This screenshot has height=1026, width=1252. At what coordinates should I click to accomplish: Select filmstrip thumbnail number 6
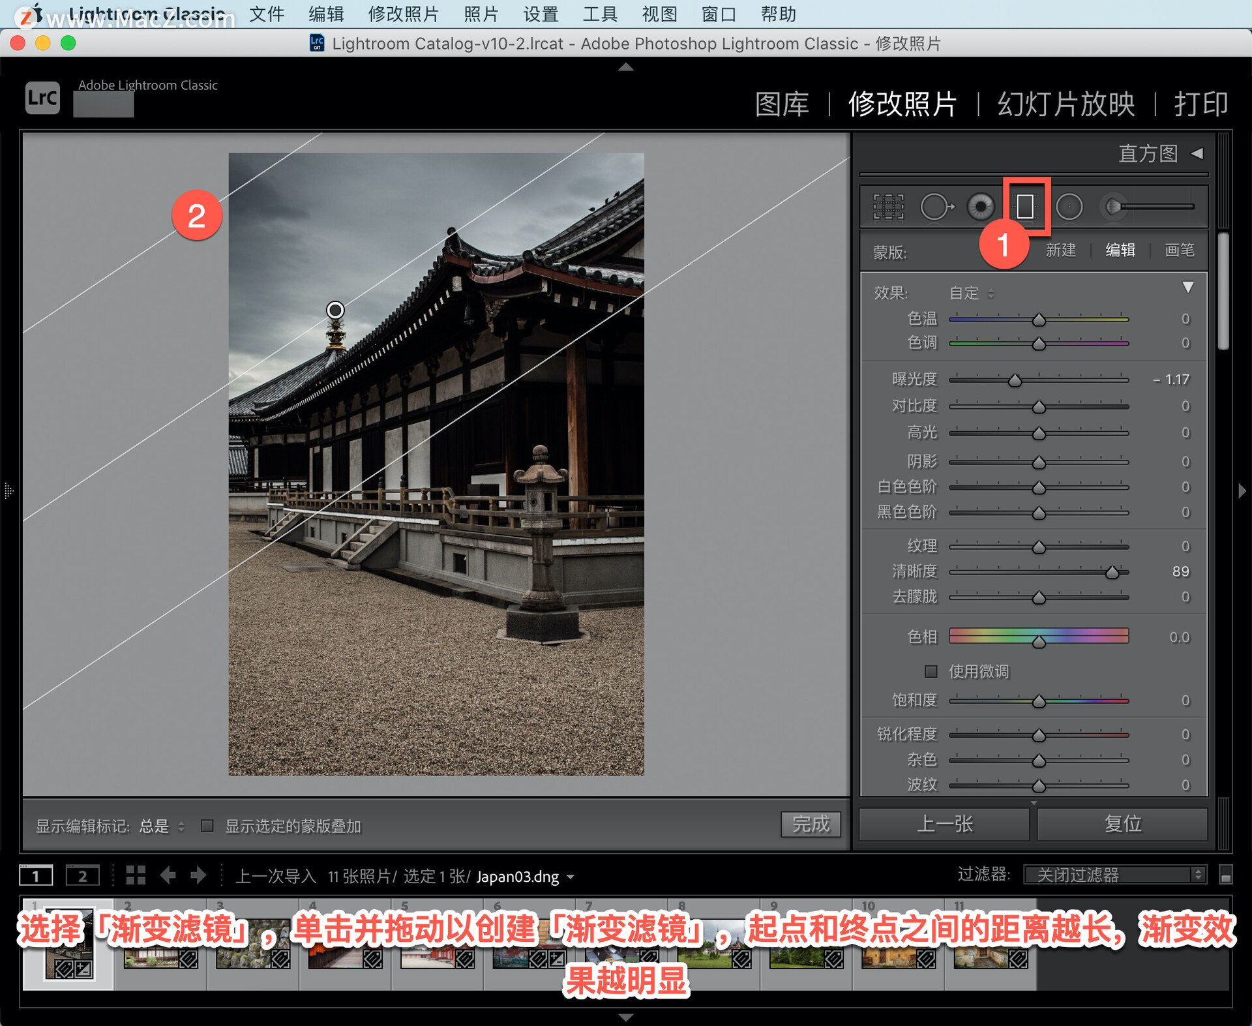point(529,944)
